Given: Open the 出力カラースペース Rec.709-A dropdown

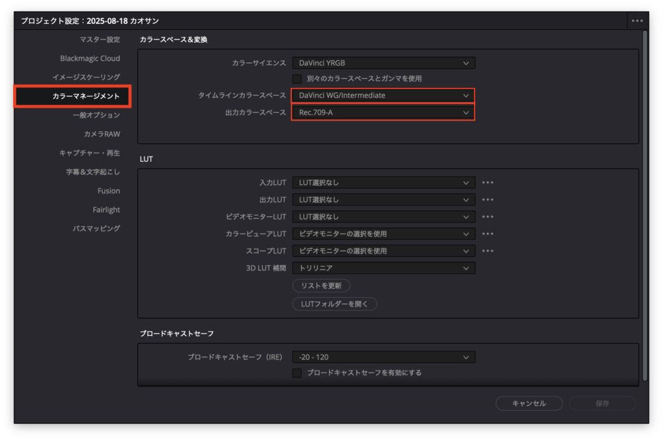Looking at the screenshot, I should tap(383, 113).
